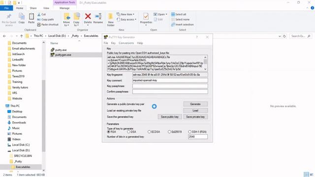Click the blue Help question icon
This screenshot has height=177, width=315.
coord(312,8)
